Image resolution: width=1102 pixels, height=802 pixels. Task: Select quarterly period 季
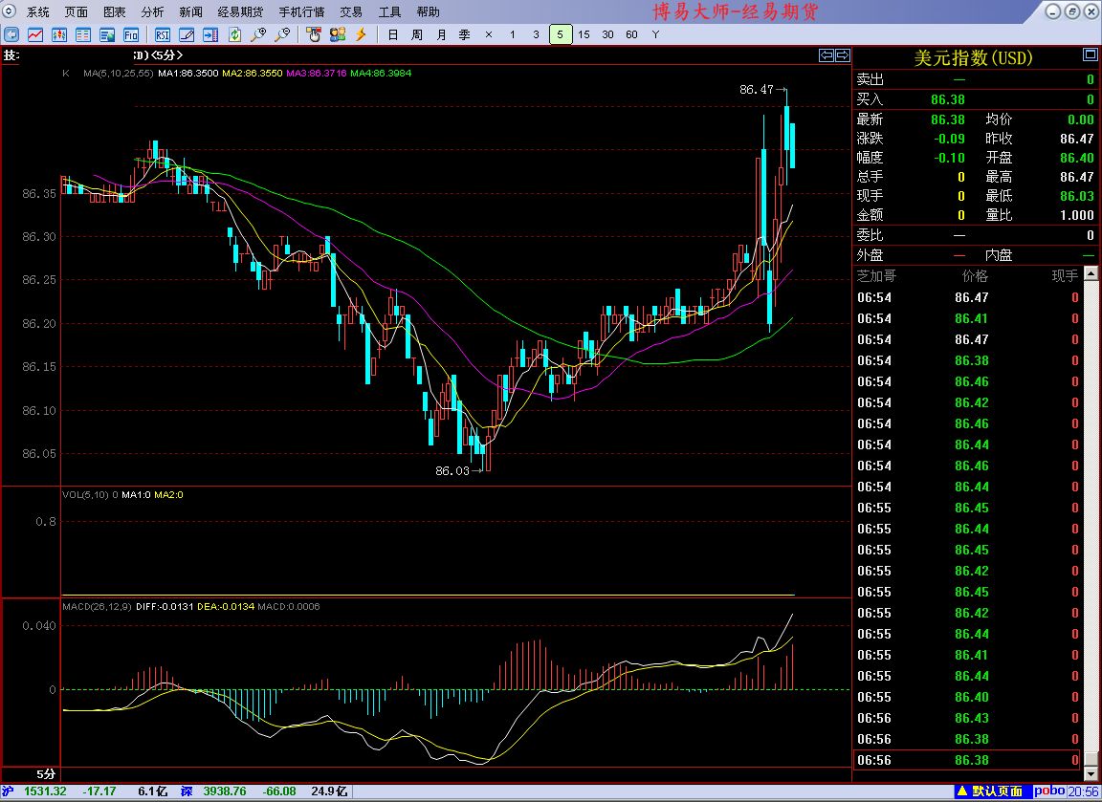click(465, 34)
